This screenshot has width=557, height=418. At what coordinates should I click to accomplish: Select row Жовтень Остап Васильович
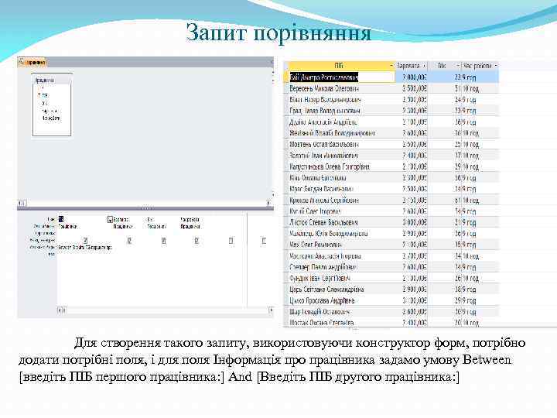(x=393, y=144)
